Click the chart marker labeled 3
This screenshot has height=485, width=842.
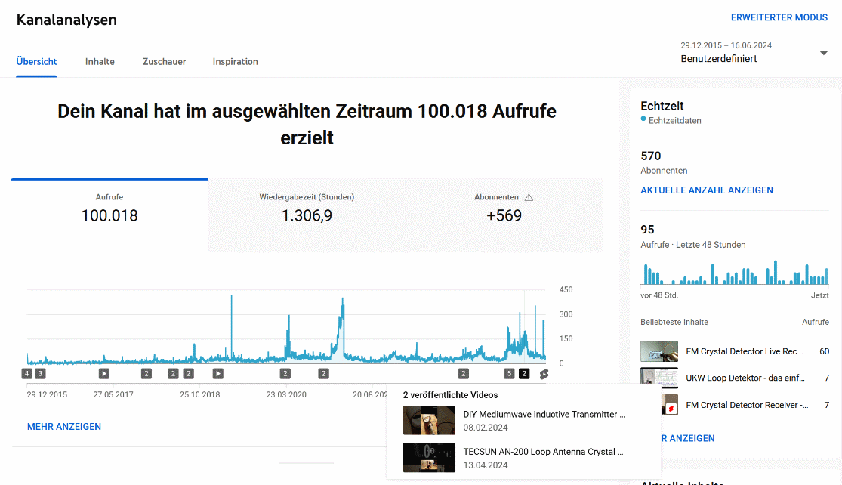click(x=40, y=373)
